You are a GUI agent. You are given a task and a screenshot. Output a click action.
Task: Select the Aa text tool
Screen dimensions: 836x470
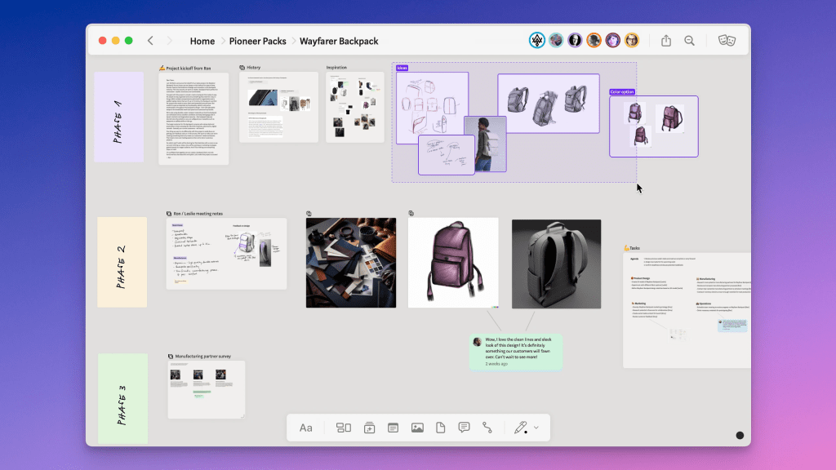306,428
